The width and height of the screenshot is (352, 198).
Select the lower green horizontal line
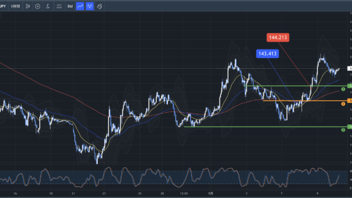tap(266, 127)
